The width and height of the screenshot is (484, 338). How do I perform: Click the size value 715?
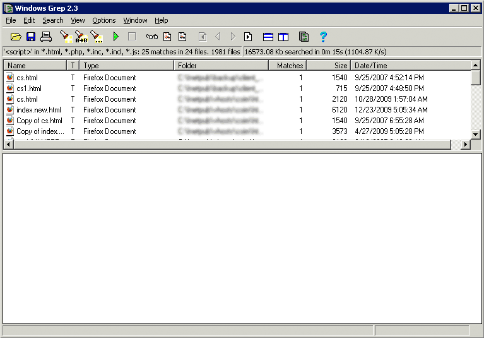pos(341,88)
